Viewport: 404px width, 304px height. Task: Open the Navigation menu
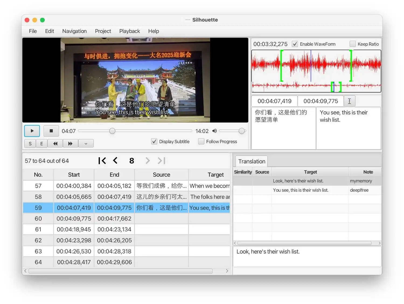pos(75,31)
